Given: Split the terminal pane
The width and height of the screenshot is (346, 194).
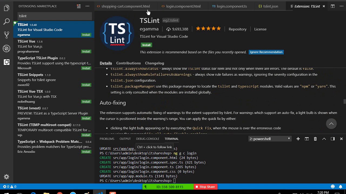Looking at the screenshot, I should pyautogui.click(x=307, y=139).
